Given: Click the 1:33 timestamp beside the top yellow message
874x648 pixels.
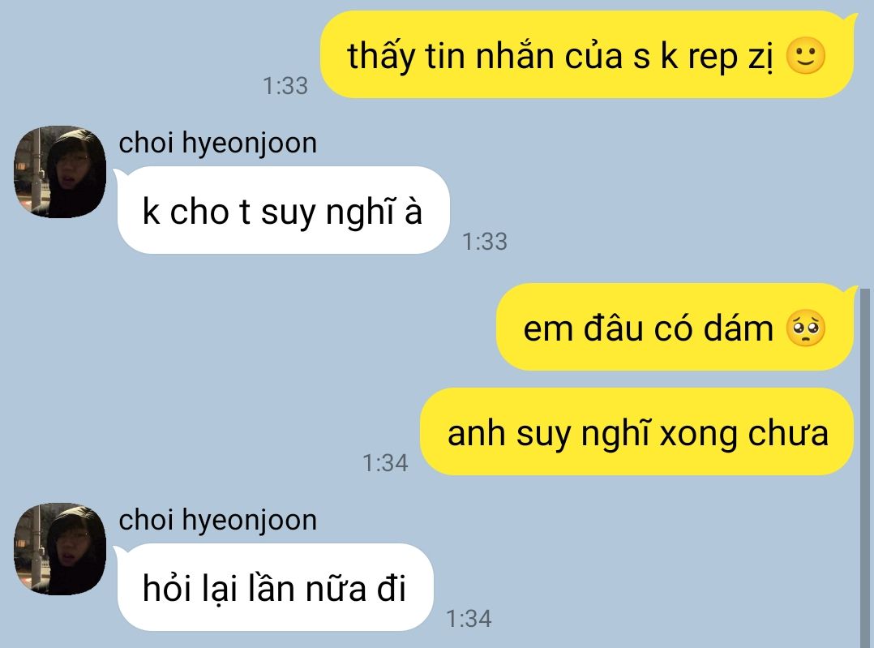Looking at the screenshot, I should coord(285,86).
